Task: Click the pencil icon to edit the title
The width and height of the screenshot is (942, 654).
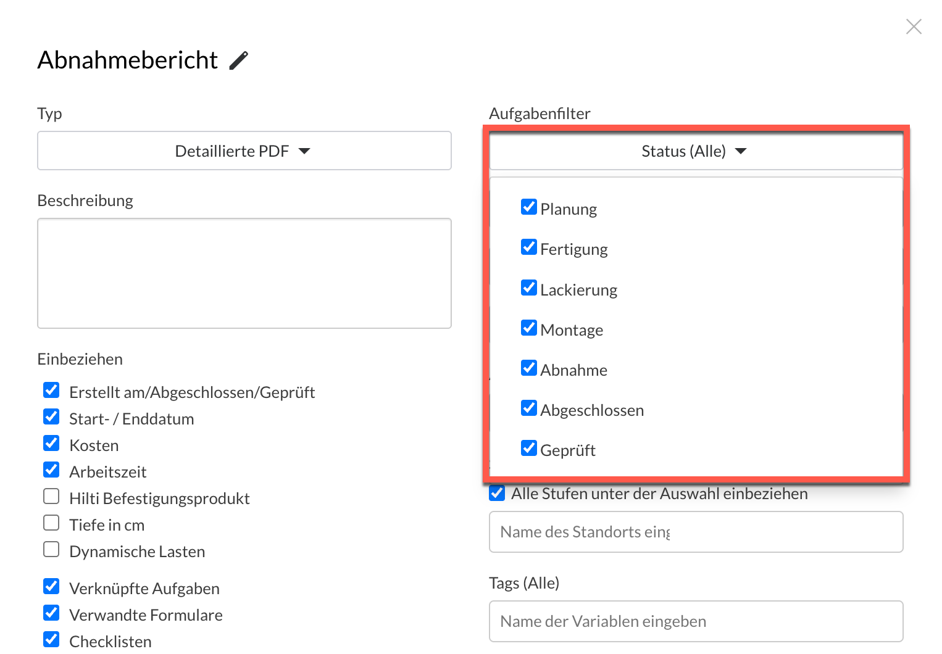Action: (x=238, y=60)
